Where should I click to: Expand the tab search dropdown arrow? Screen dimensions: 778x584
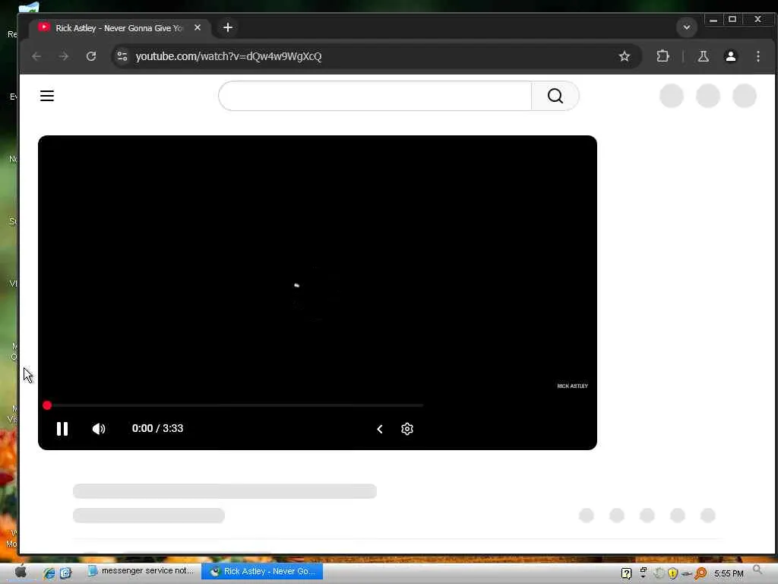687,27
